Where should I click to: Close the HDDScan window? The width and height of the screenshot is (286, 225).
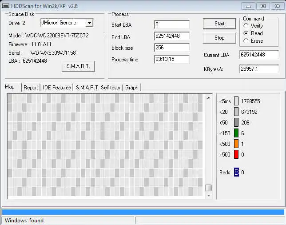[278, 6]
